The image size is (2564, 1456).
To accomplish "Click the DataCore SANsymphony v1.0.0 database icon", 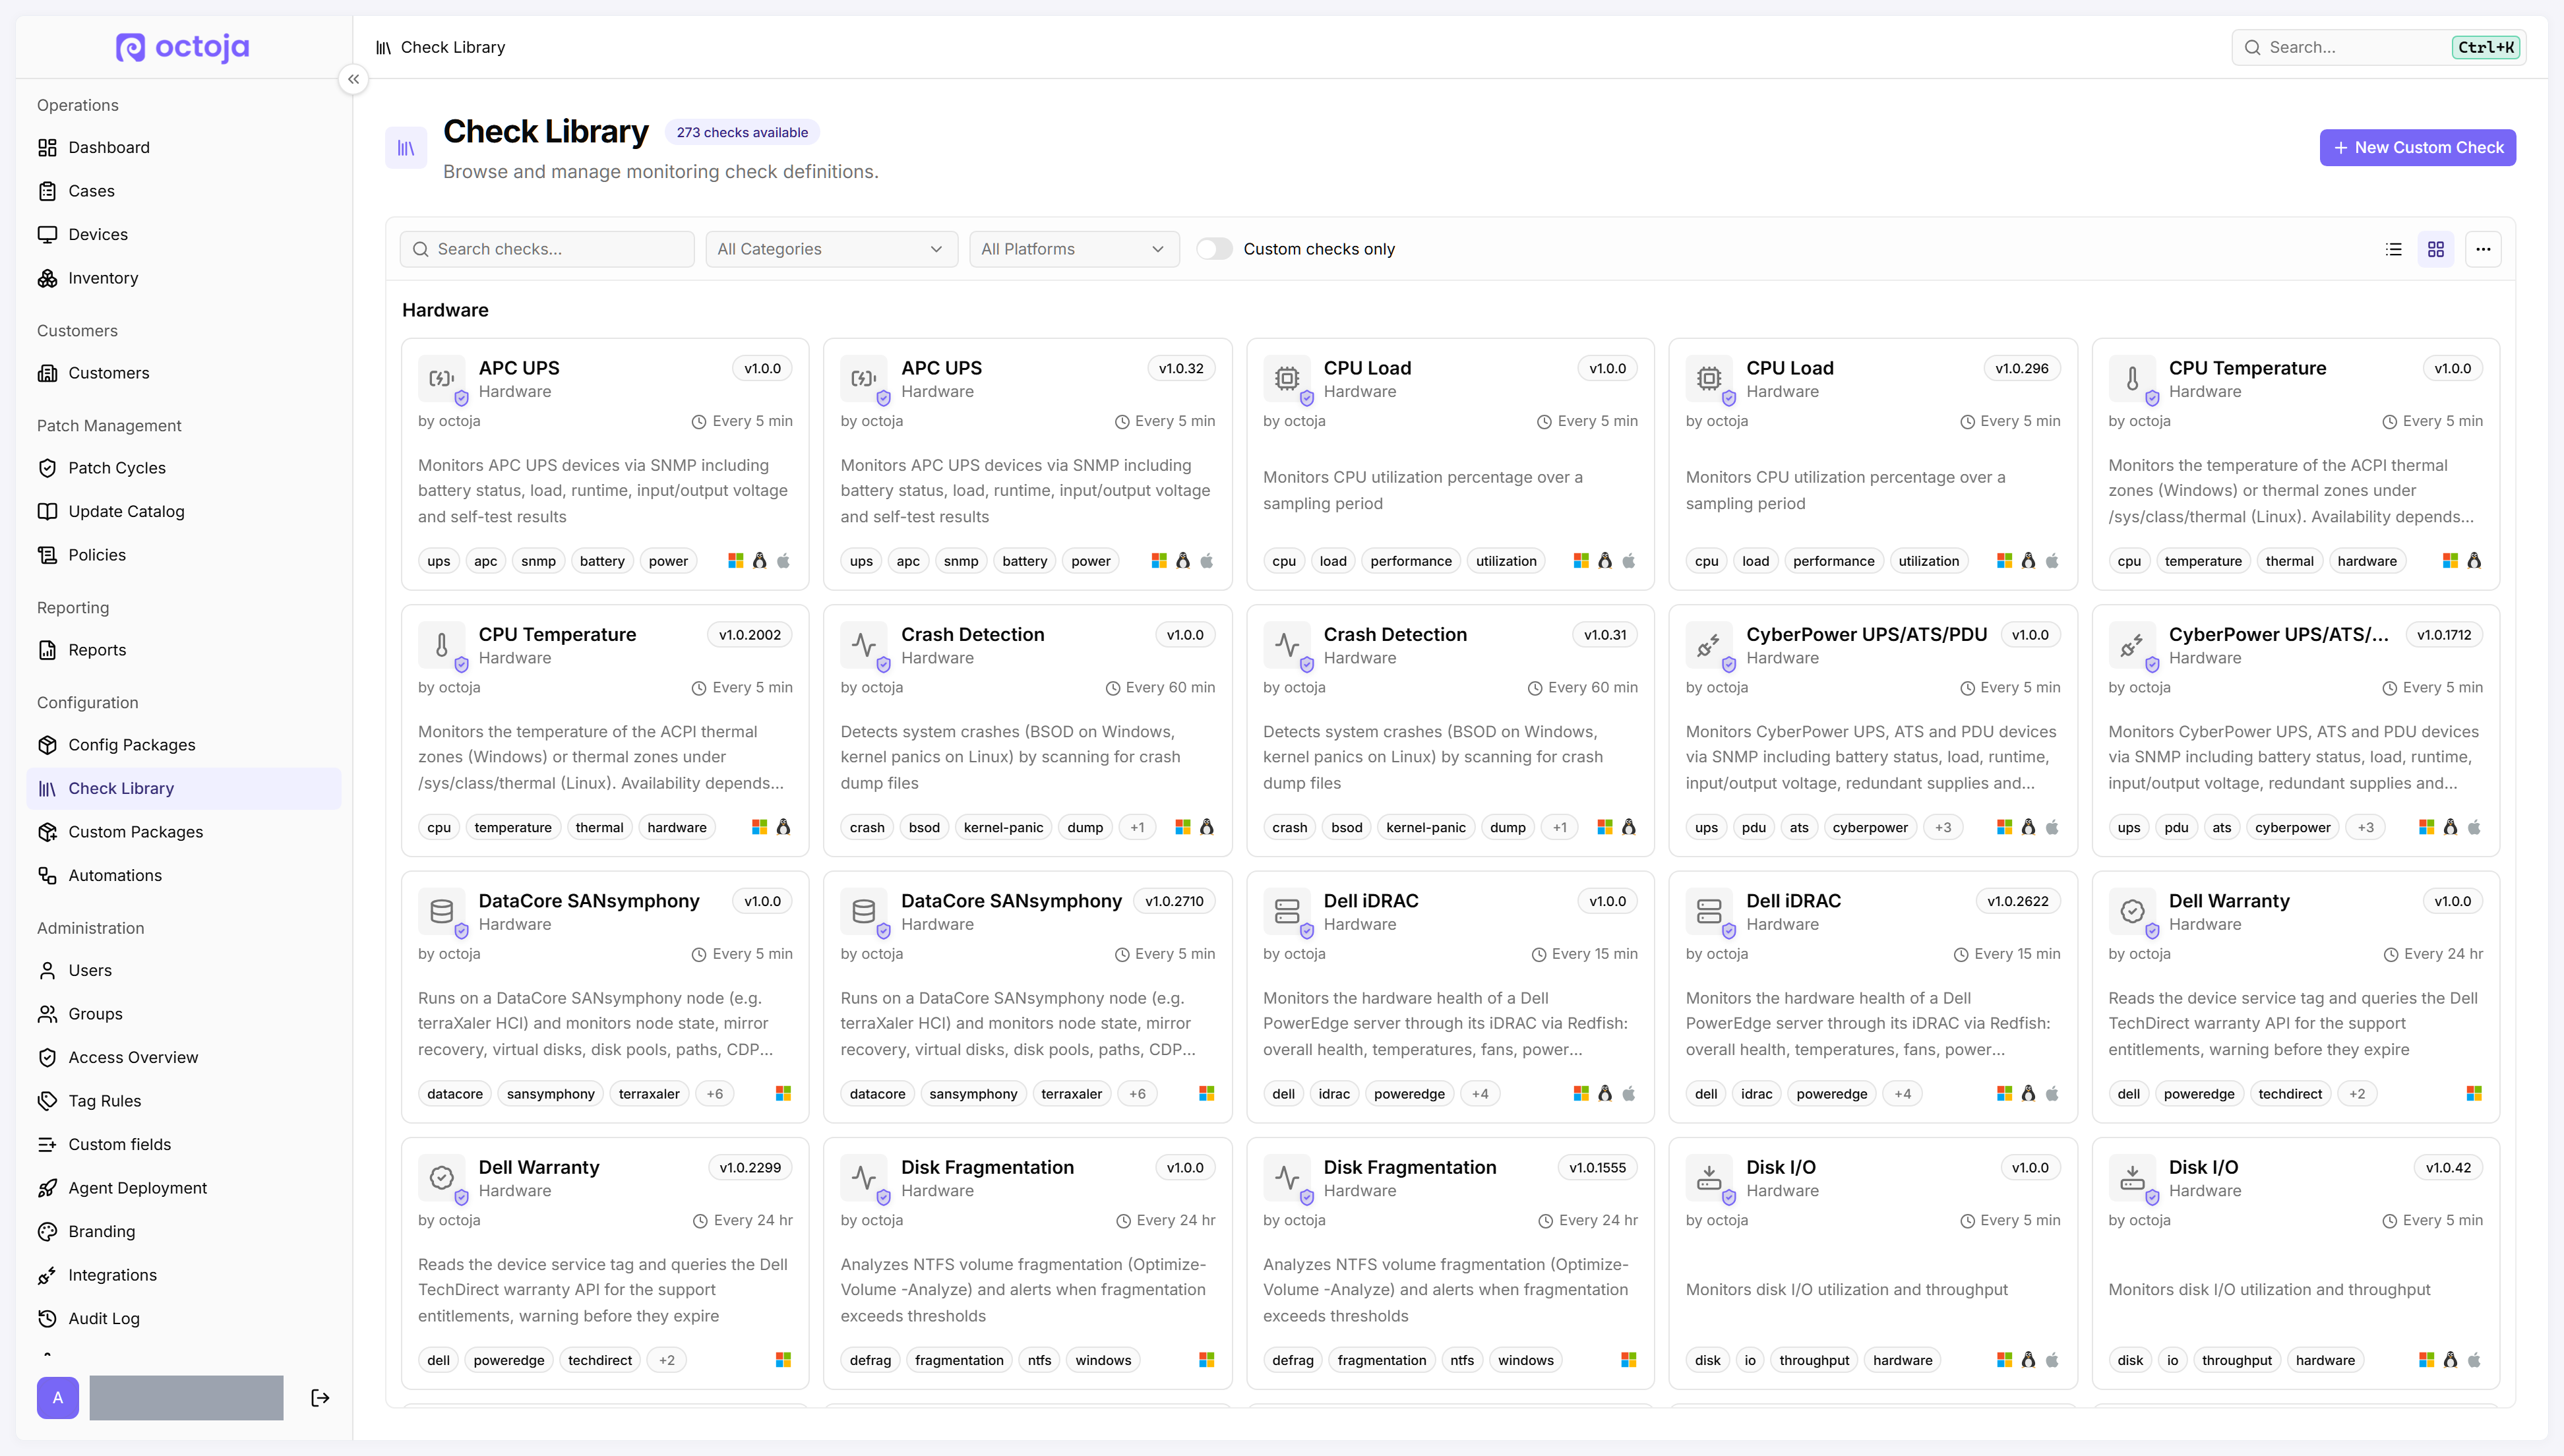I will pyautogui.click(x=441, y=911).
